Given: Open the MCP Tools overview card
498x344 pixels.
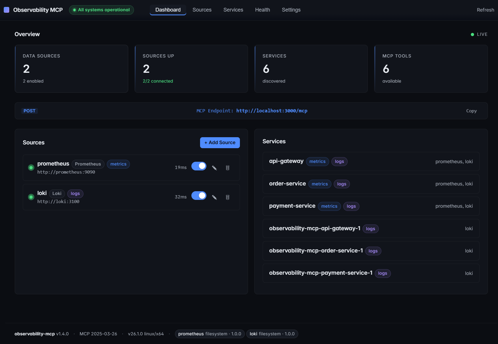Looking at the screenshot, I should pyautogui.click(x=431, y=69).
